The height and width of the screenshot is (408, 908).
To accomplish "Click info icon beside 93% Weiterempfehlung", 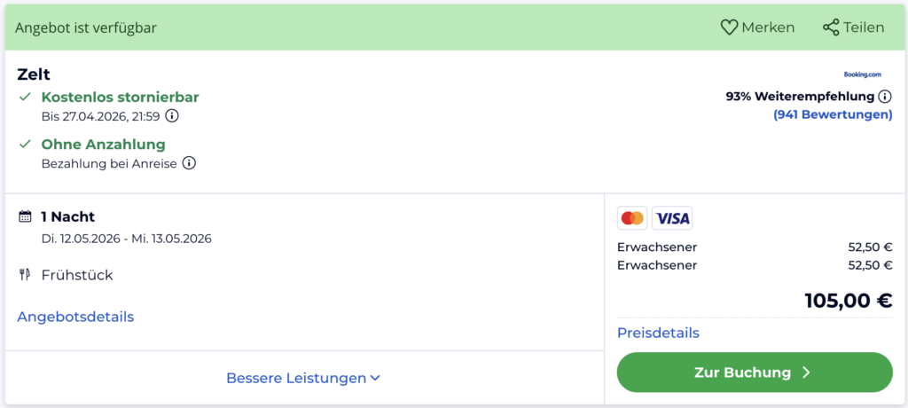I will (x=884, y=97).
